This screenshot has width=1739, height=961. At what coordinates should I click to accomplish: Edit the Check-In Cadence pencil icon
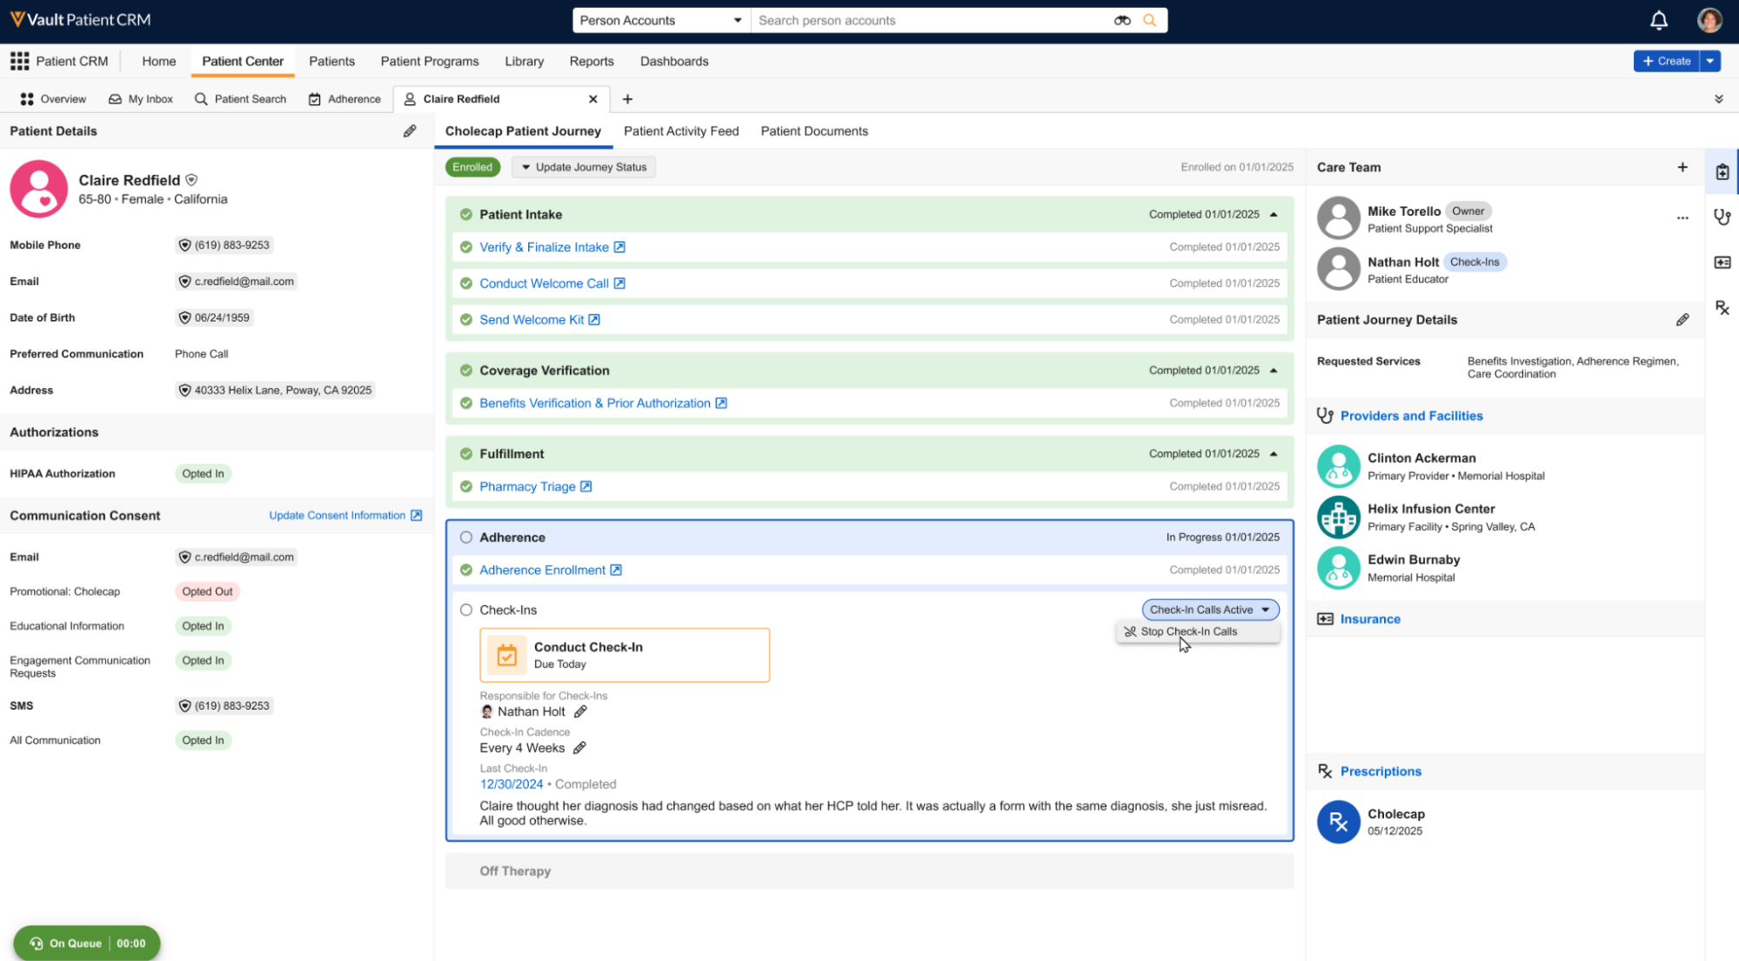[579, 748]
